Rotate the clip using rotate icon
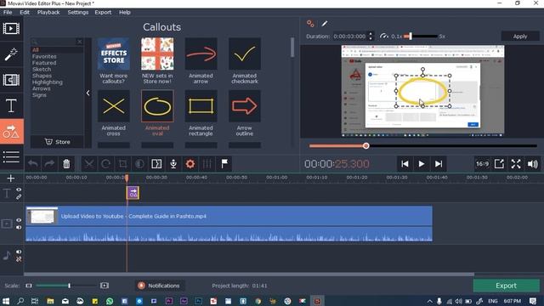This screenshot has height=306, width=544. (x=105, y=164)
